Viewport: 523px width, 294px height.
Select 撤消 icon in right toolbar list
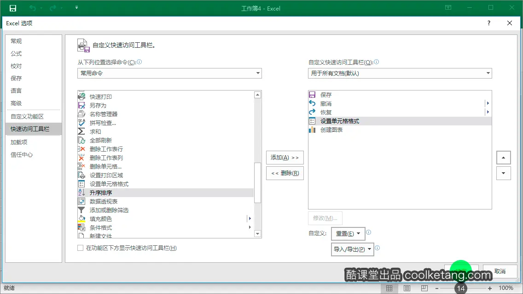312,103
